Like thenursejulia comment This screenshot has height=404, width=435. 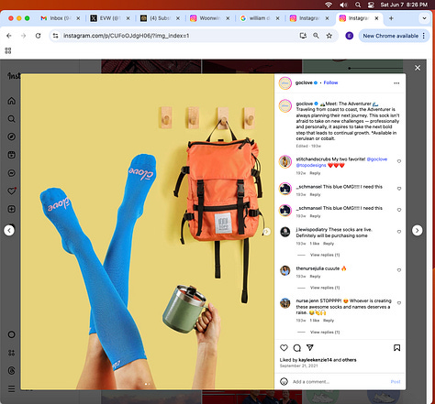tap(399, 270)
